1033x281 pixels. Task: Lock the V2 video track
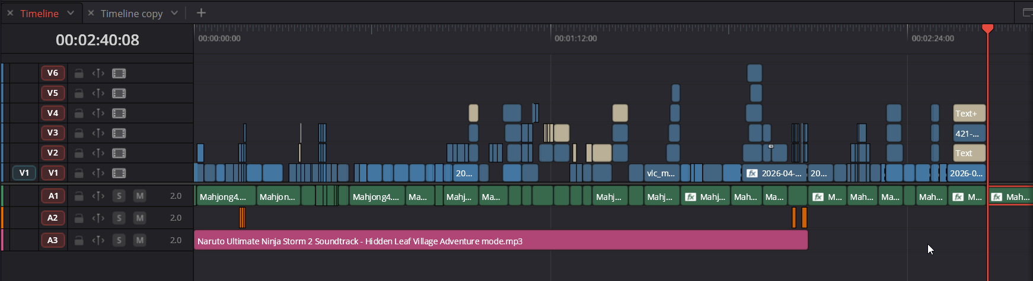tap(78, 153)
